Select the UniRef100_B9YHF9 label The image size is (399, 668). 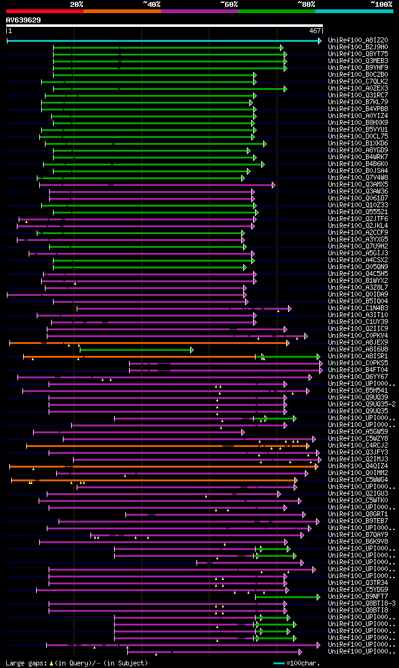358,68
